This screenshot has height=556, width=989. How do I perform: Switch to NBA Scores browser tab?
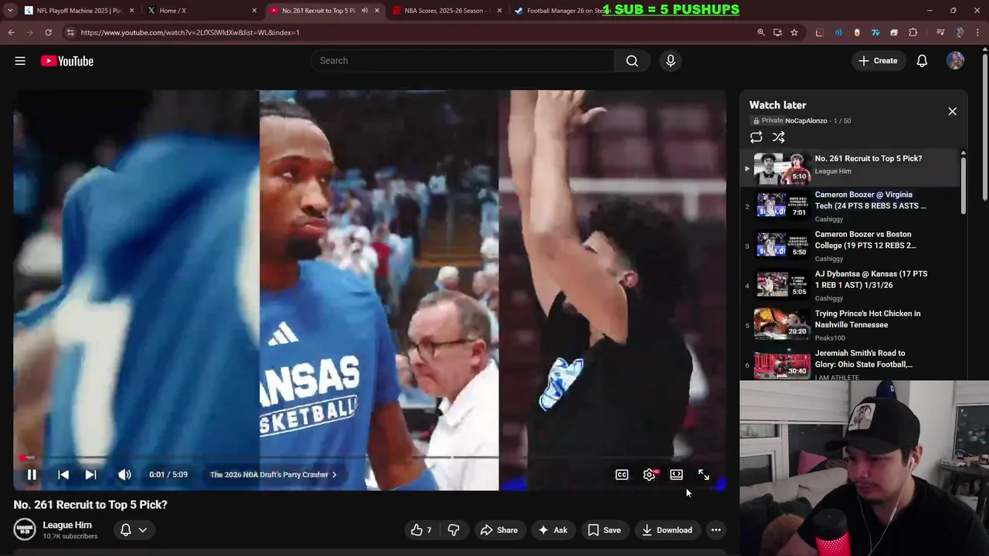[447, 11]
